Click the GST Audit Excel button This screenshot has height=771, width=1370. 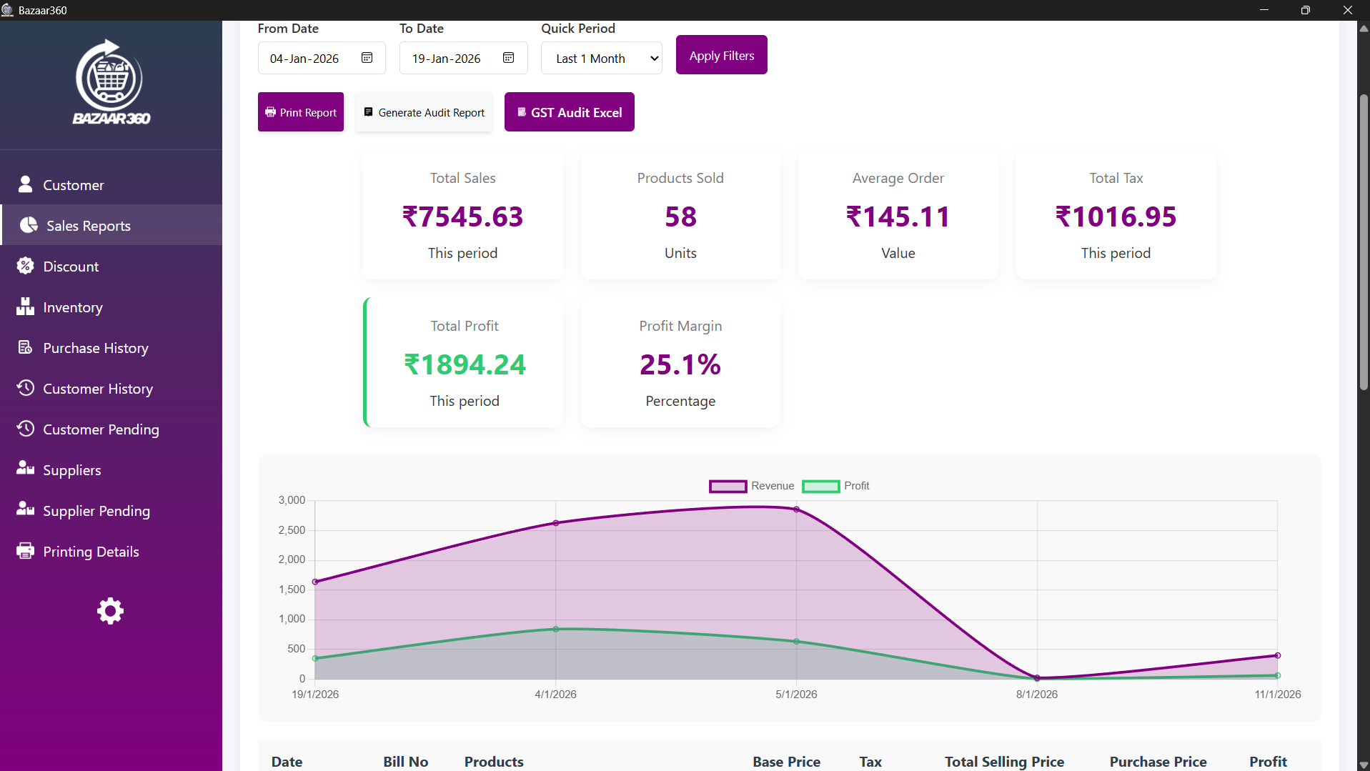[x=569, y=112]
